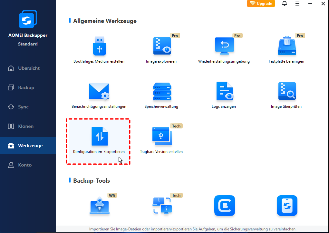Click the Pro badge on Festplatte bereinigen
Screen dimensions: 329x233
coord(300,36)
